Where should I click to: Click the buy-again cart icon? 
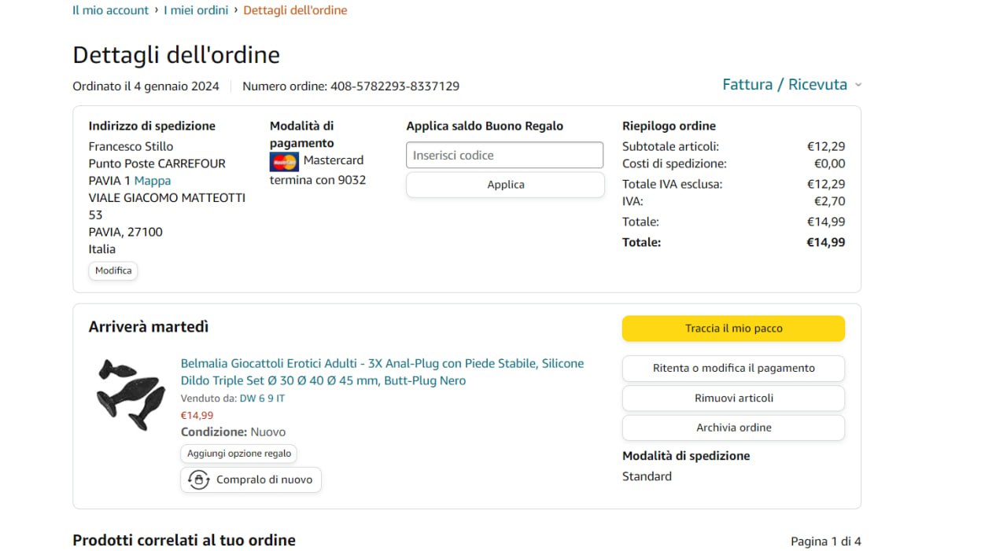(x=199, y=479)
